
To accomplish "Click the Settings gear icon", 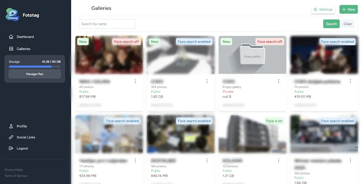I will 315,9.
